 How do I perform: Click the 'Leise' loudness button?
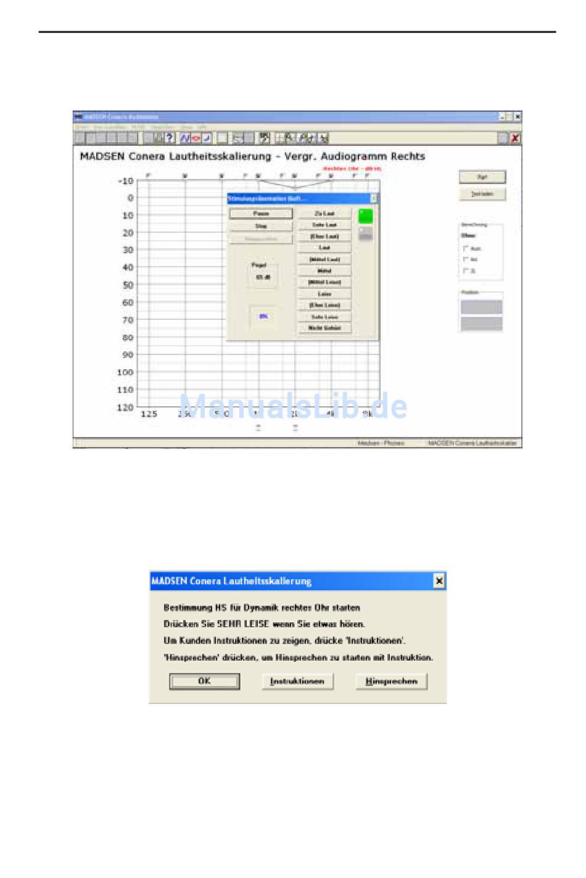[x=324, y=294]
